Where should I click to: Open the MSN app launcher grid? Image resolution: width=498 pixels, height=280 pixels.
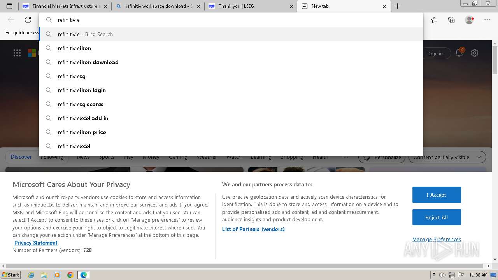(x=17, y=53)
